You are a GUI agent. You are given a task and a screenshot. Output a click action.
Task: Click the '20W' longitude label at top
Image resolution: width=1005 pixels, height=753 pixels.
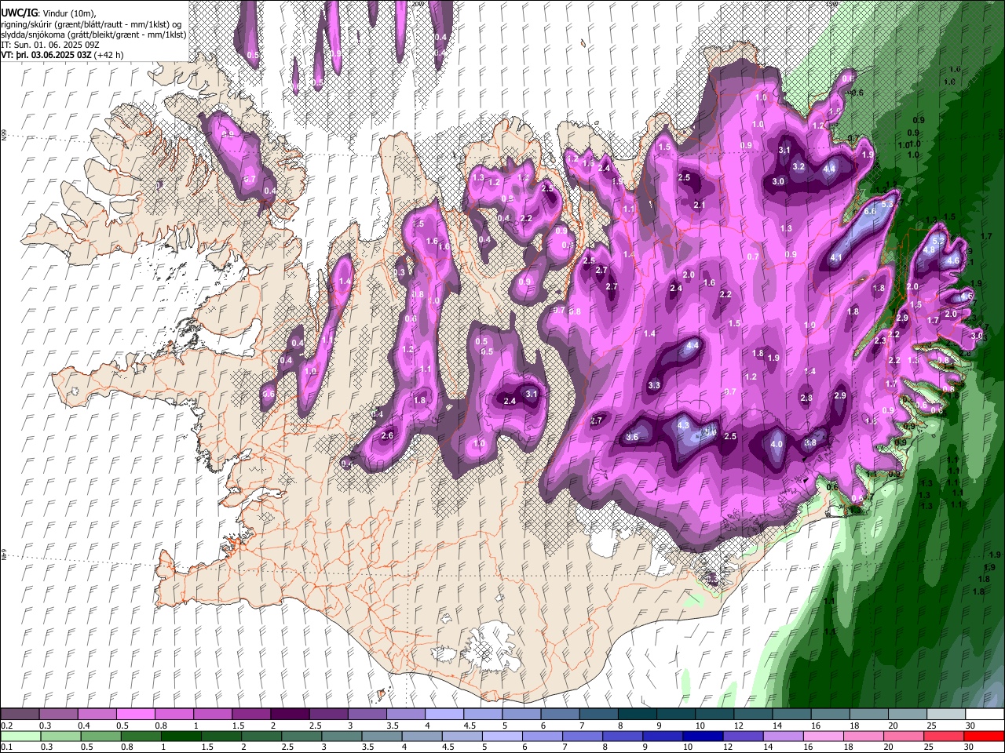click(416, 4)
